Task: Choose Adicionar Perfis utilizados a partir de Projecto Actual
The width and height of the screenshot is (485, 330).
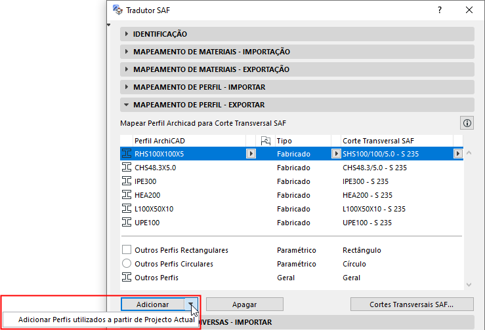Action: [101, 320]
